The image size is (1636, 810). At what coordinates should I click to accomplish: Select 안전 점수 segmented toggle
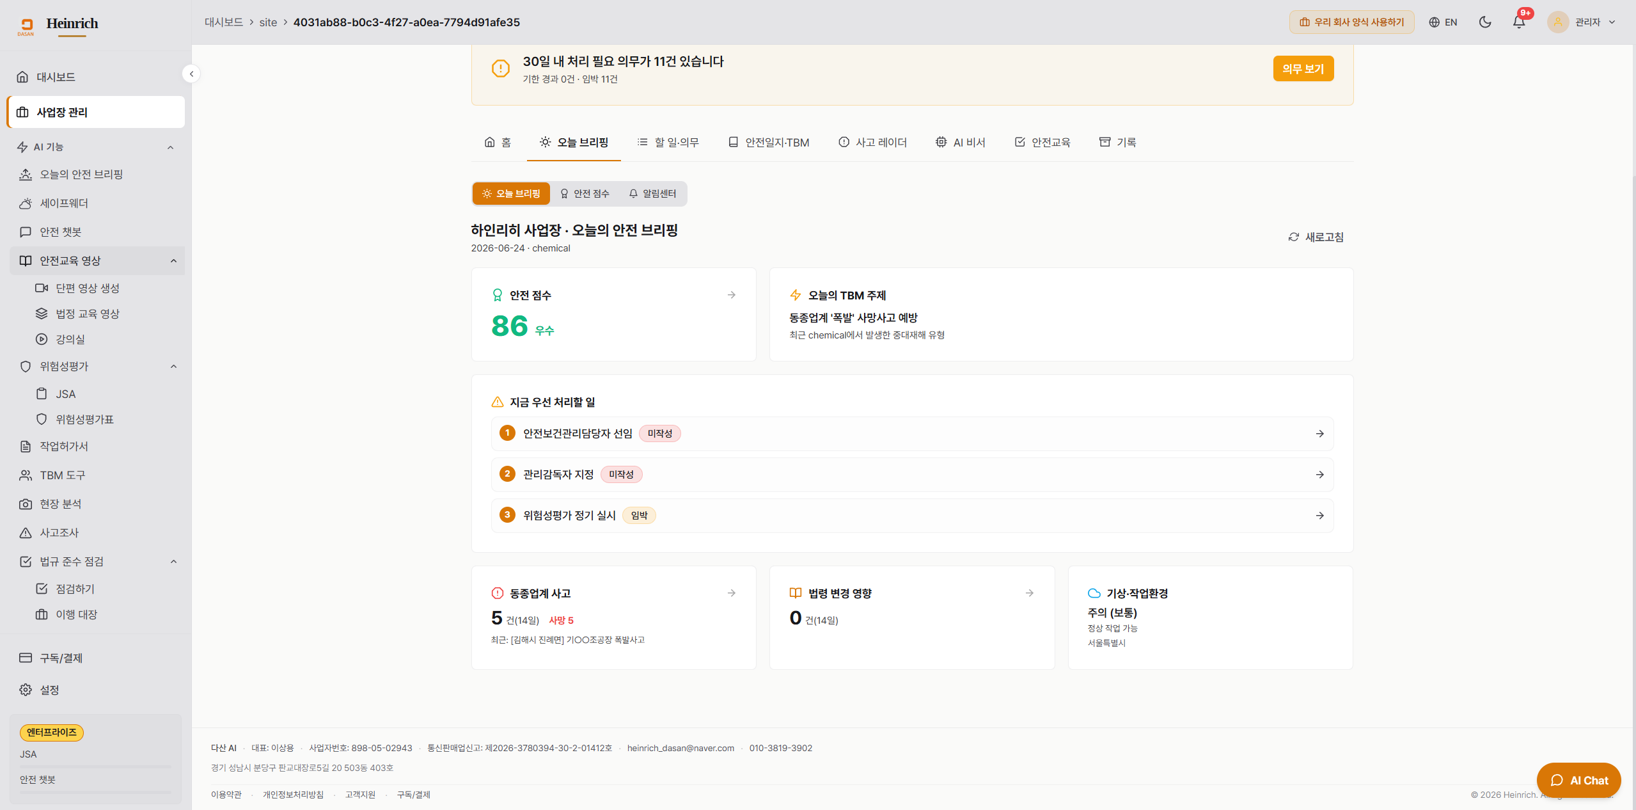(x=585, y=193)
